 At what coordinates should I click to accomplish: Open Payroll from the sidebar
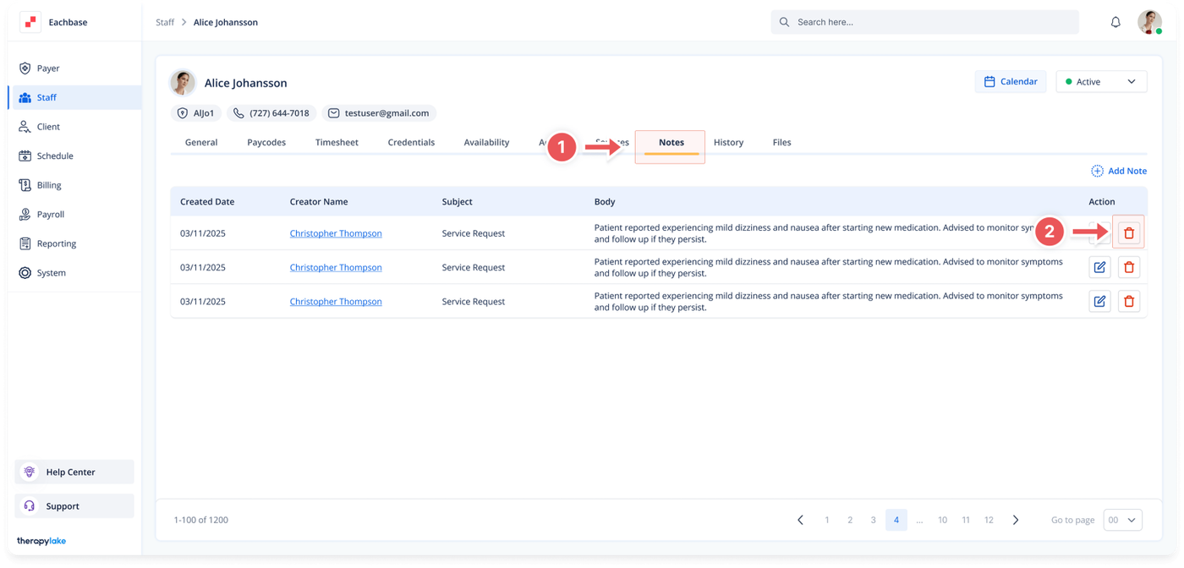(51, 215)
